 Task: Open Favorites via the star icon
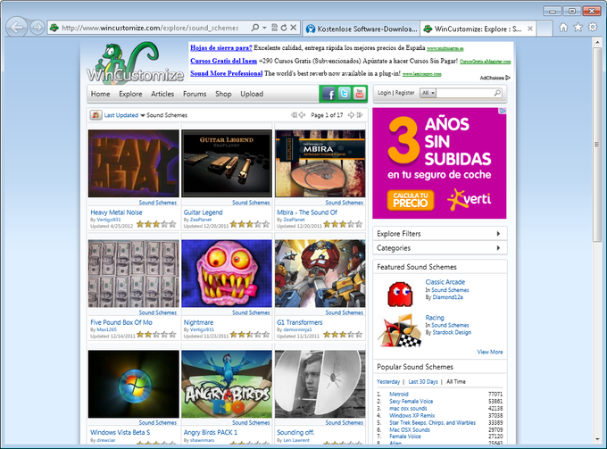point(578,27)
